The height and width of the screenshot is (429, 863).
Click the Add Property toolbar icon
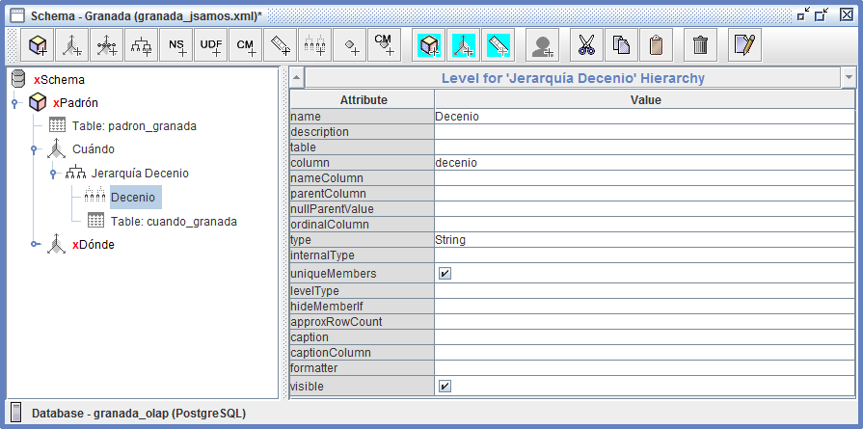349,45
